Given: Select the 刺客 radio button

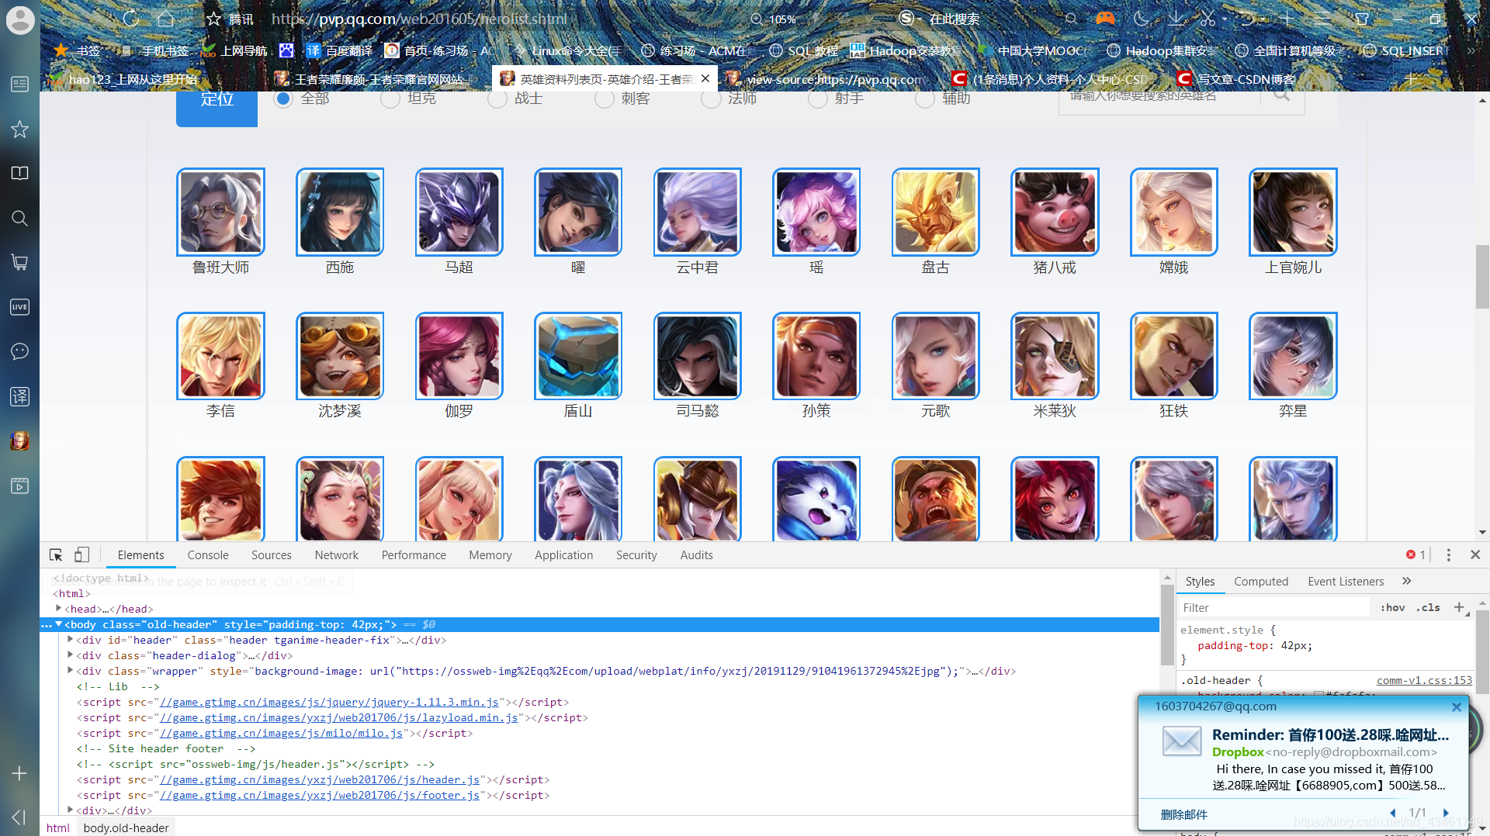Looking at the screenshot, I should (605, 98).
